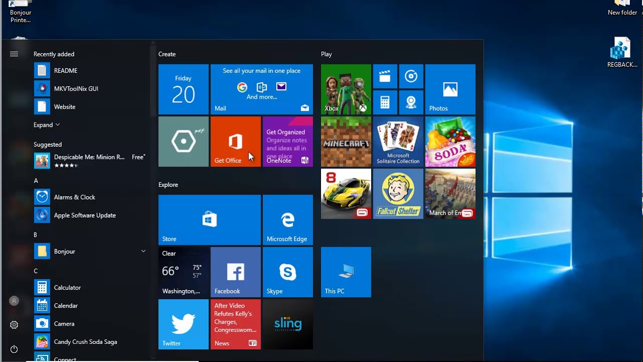Image resolution: width=643 pixels, height=362 pixels.
Task: Click the Get Office tile
Action: tap(236, 142)
